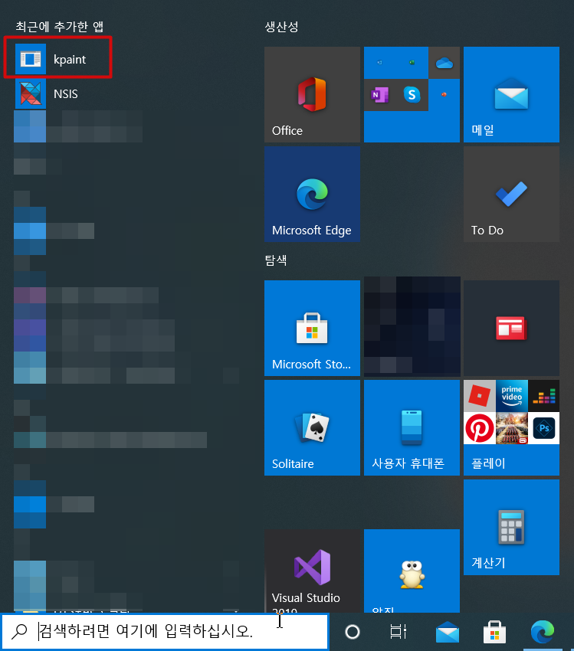Click the Cortana circle on the taskbar
574x651 pixels.
(x=353, y=632)
